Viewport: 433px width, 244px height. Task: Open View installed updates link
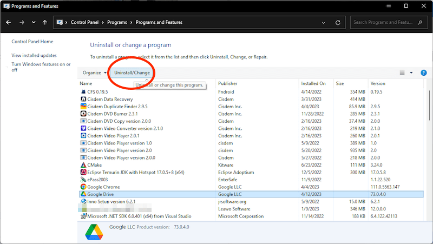click(34, 55)
